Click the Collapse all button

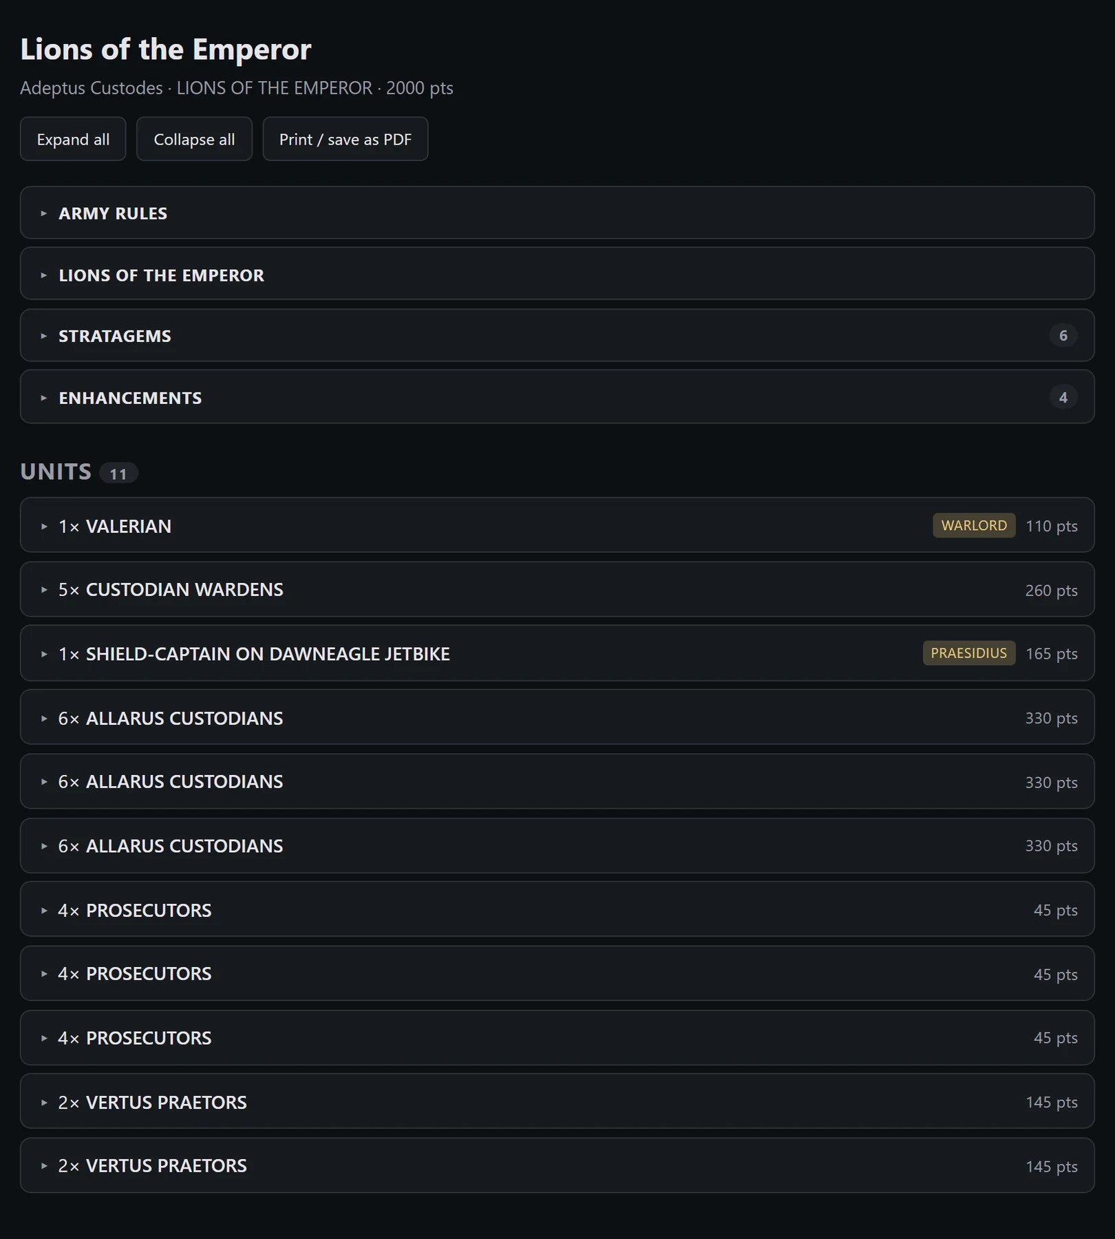(x=194, y=139)
